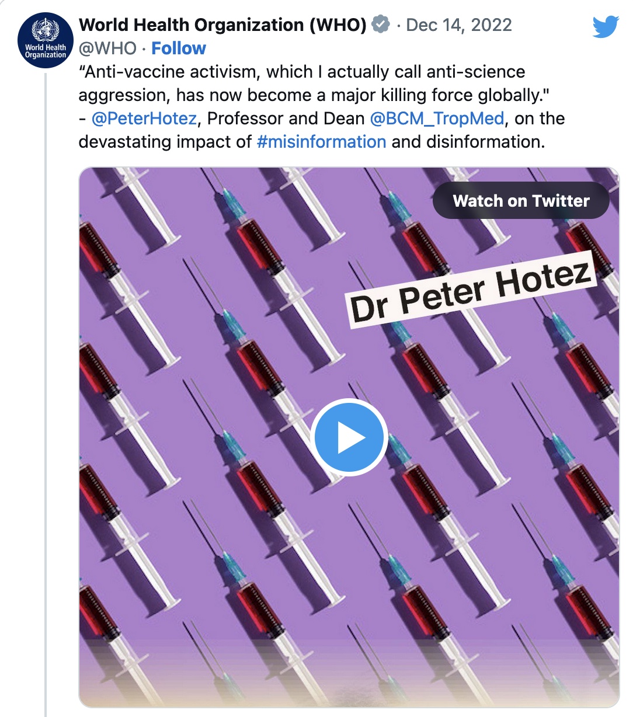Open the @BCM_TropMed mention link
This screenshot has height=717, width=633.
pyautogui.click(x=437, y=119)
